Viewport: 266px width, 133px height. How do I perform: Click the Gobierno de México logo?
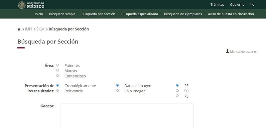pos(31,5)
